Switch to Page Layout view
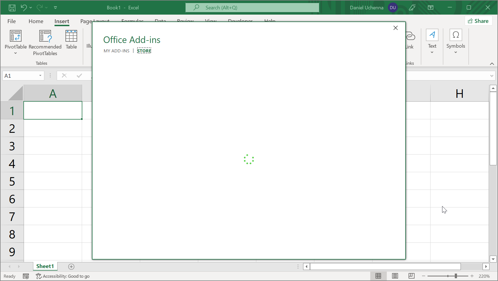 (x=395, y=276)
